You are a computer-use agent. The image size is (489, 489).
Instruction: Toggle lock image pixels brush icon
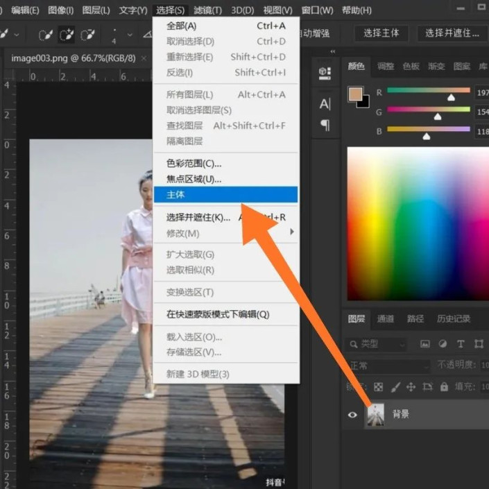(395, 387)
